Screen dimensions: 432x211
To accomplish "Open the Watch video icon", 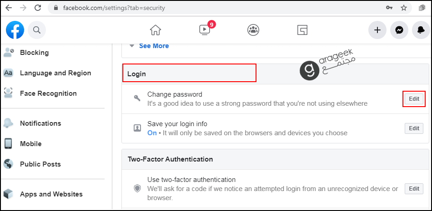I will click(205, 29).
